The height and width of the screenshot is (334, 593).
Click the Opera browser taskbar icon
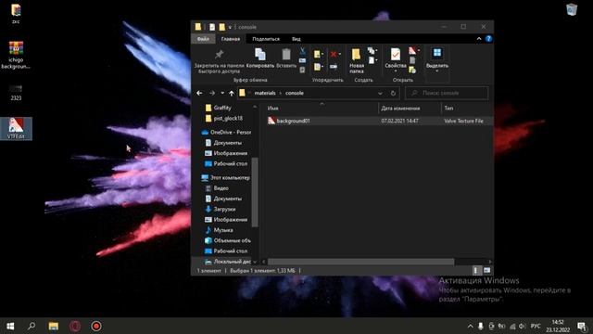tap(74, 326)
